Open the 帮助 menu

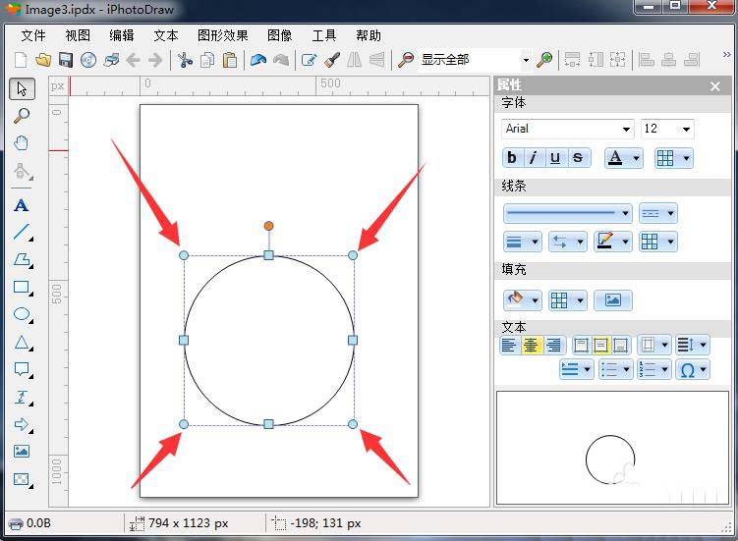click(369, 35)
